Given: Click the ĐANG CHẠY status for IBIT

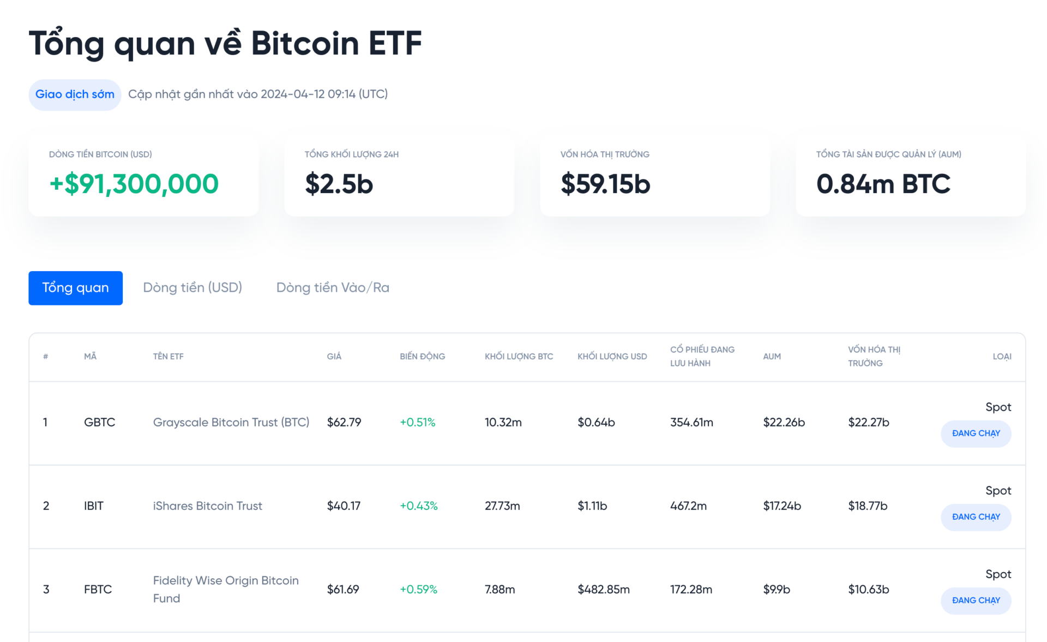Looking at the screenshot, I should [976, 517].
